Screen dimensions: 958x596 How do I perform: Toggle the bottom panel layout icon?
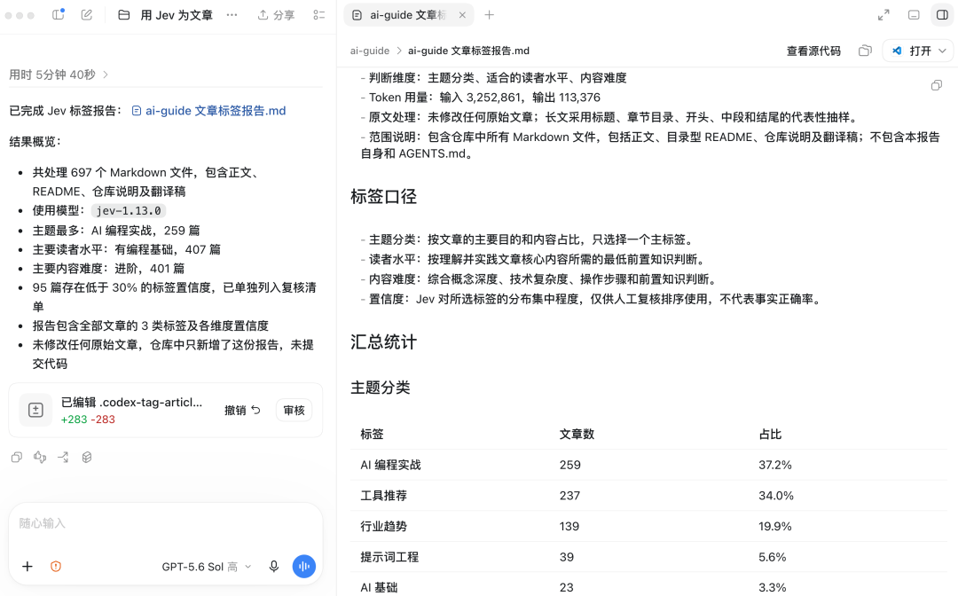(x=914, y=15)
